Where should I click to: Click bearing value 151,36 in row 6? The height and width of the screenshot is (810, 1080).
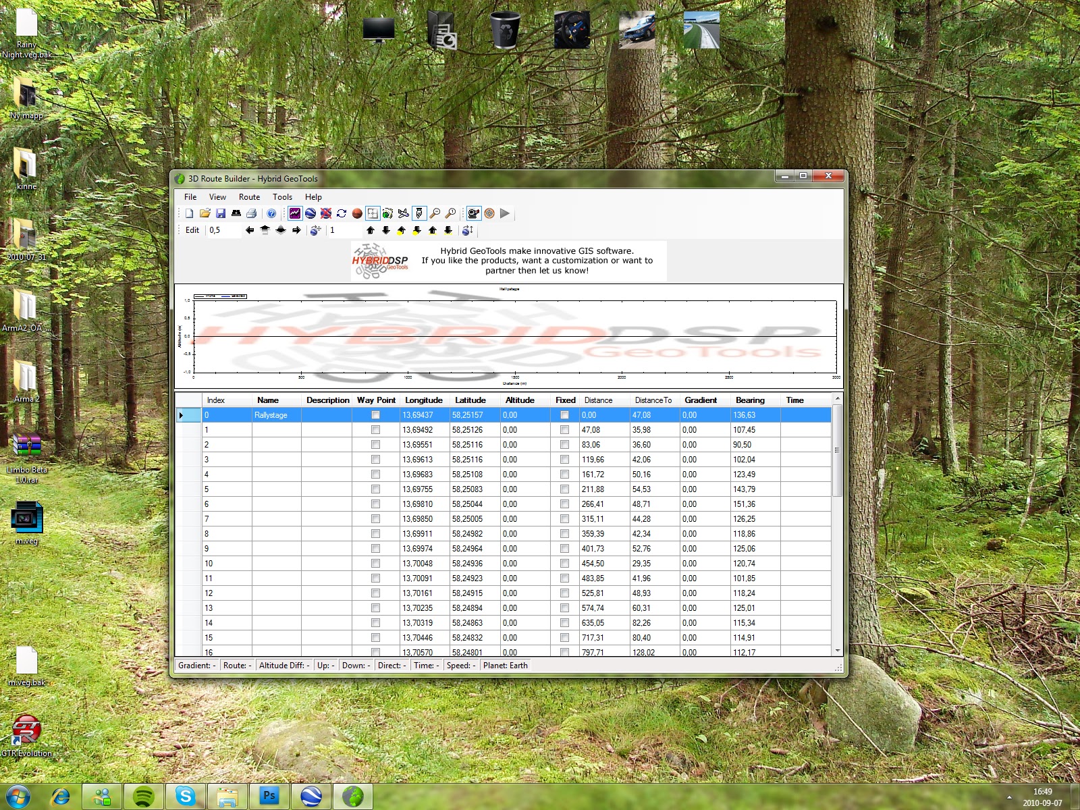pos(755,504)
